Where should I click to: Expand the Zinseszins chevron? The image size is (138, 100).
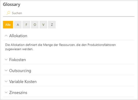coord(6,92)
